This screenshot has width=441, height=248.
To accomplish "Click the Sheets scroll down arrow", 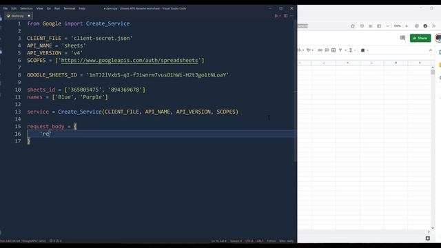I will pos(433,228).
